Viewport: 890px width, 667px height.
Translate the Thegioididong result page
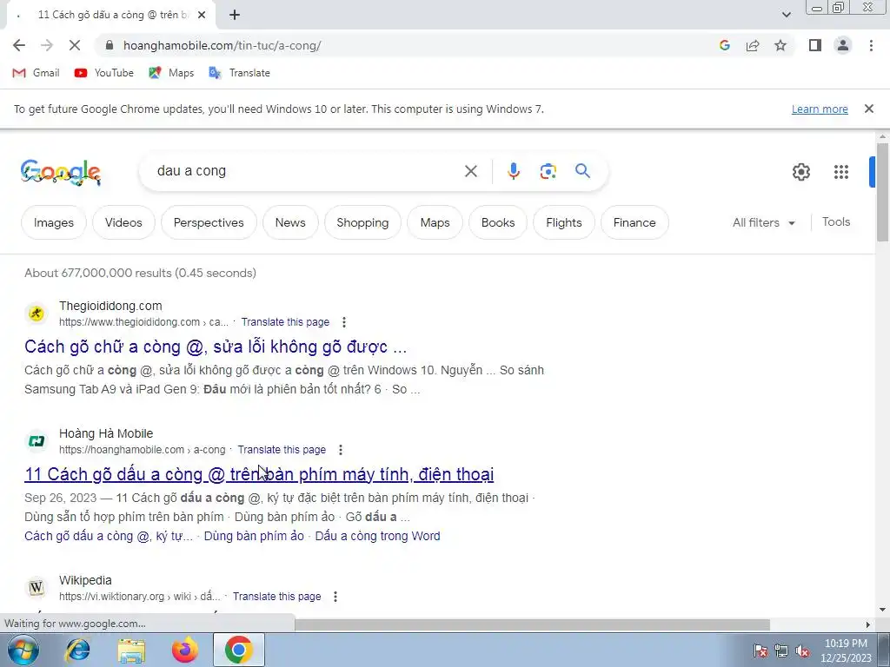click(285, 322)
